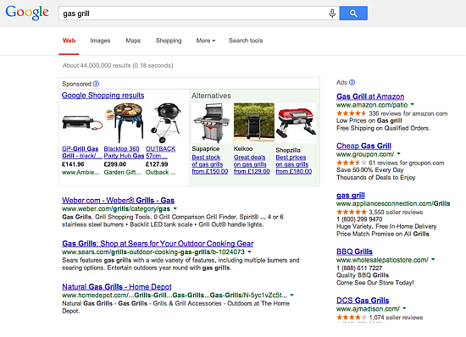Click the About 44,000,000 results text
This screenshot has height=337, width=466.
(118, 65)
